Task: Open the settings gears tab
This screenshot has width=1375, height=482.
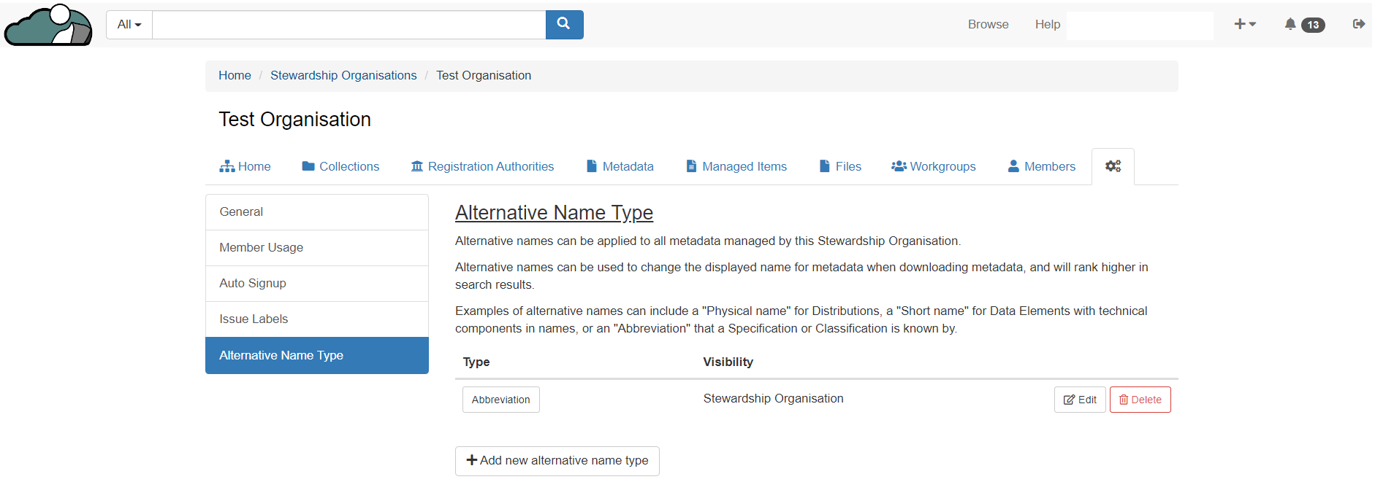Action: [1112, 166]
